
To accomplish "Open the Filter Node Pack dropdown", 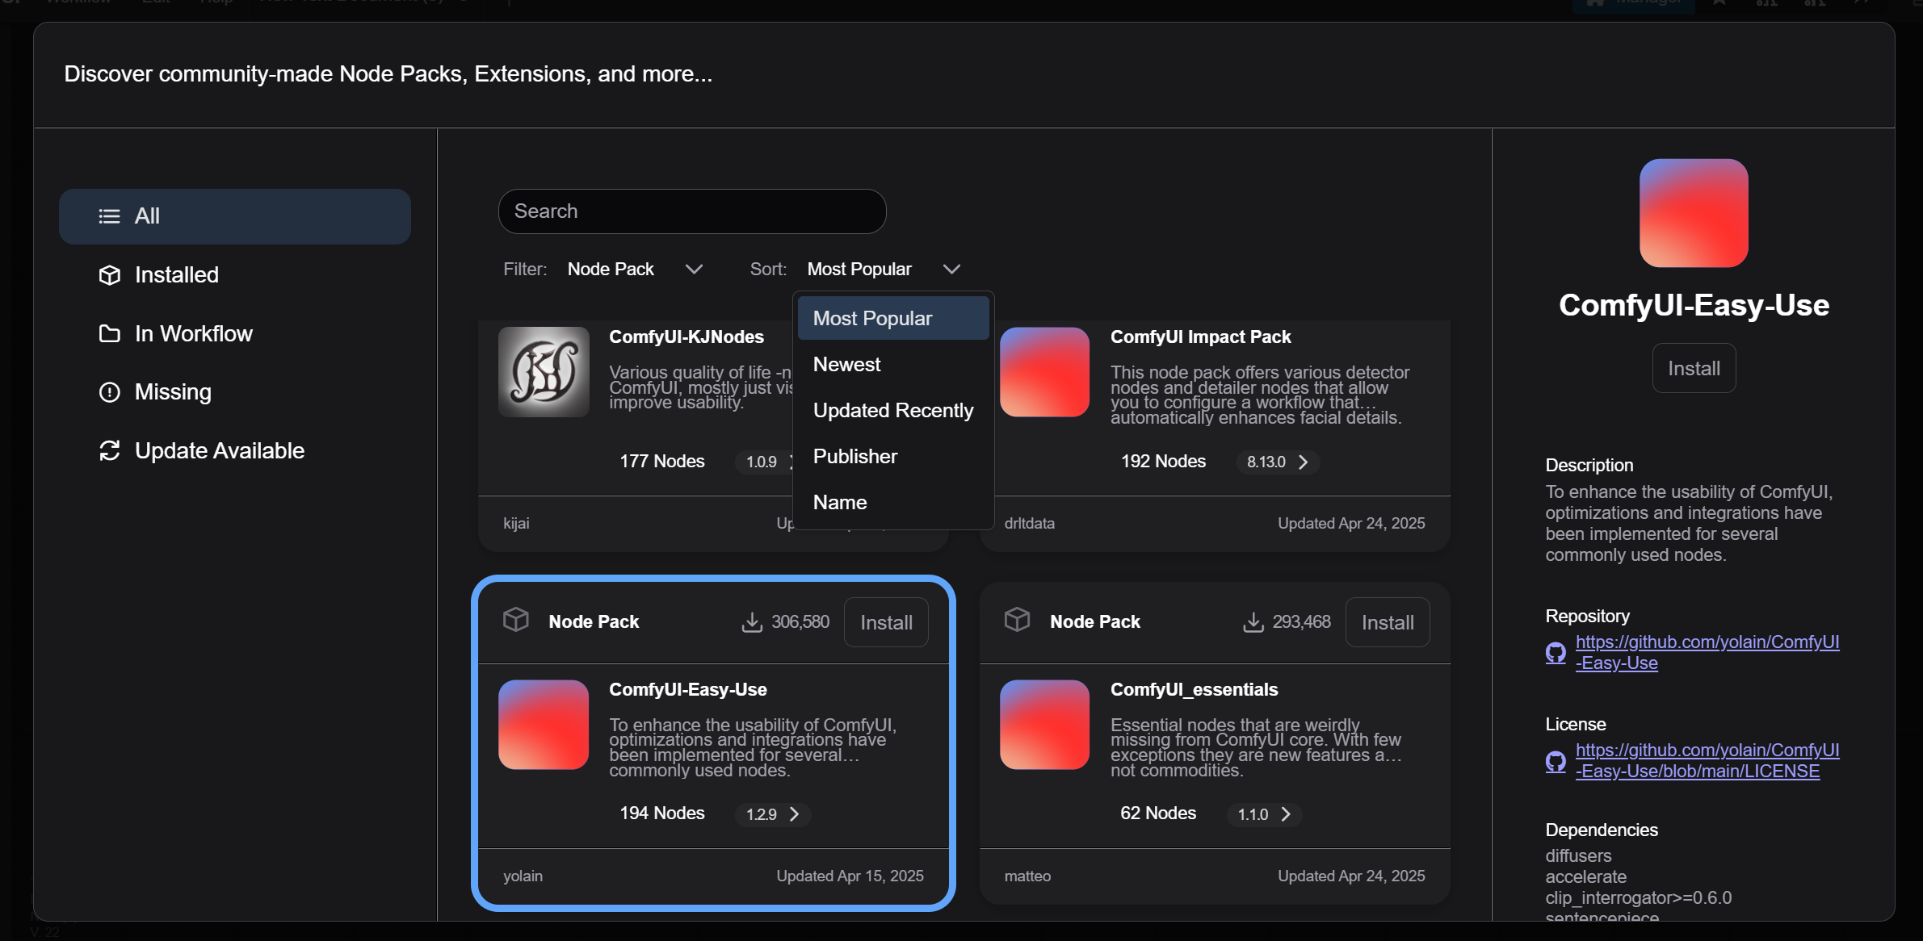I will click(x=635, y=269).
